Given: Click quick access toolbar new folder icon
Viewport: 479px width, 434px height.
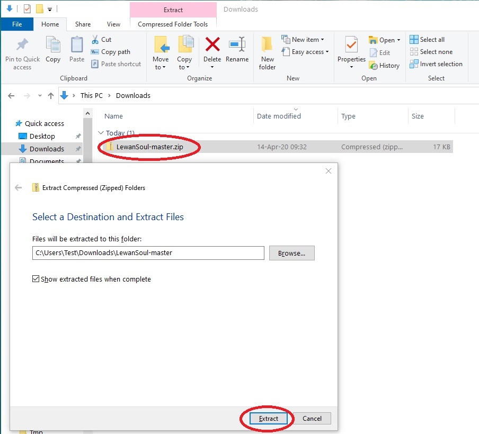Looking at the screenshot, I should (39, 9).
